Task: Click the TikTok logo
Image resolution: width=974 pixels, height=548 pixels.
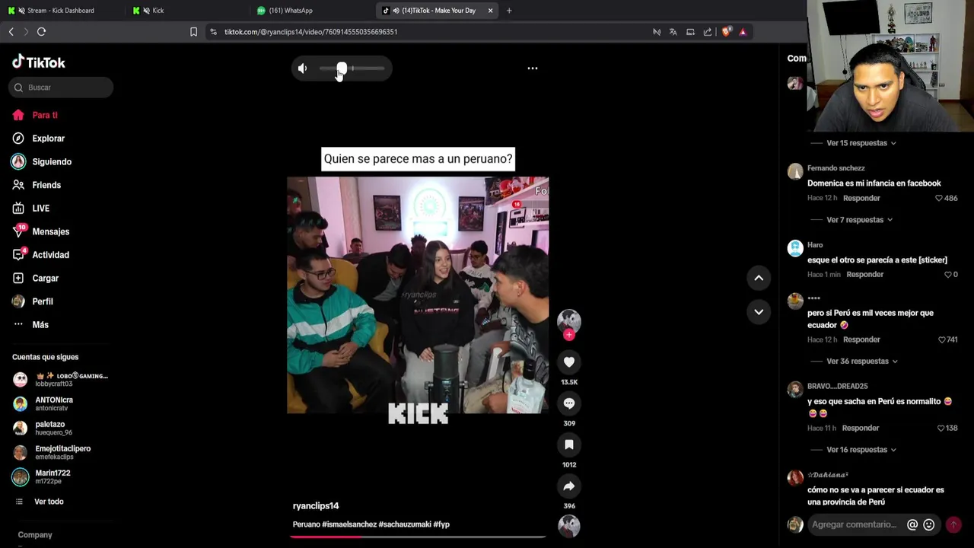Action: point(39,62)
